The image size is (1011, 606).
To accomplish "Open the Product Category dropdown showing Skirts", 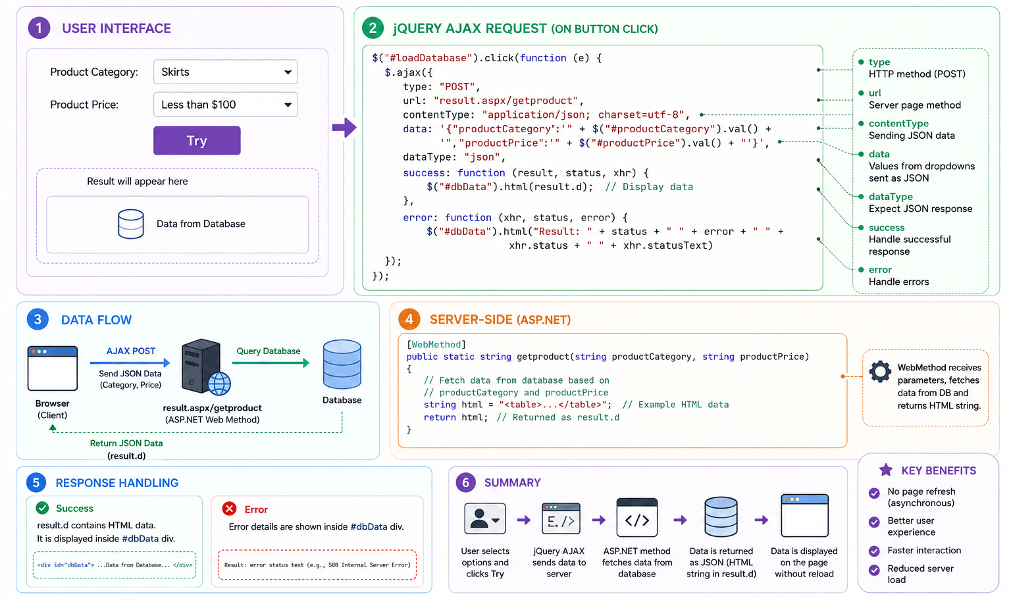I will tap(225, 72).
